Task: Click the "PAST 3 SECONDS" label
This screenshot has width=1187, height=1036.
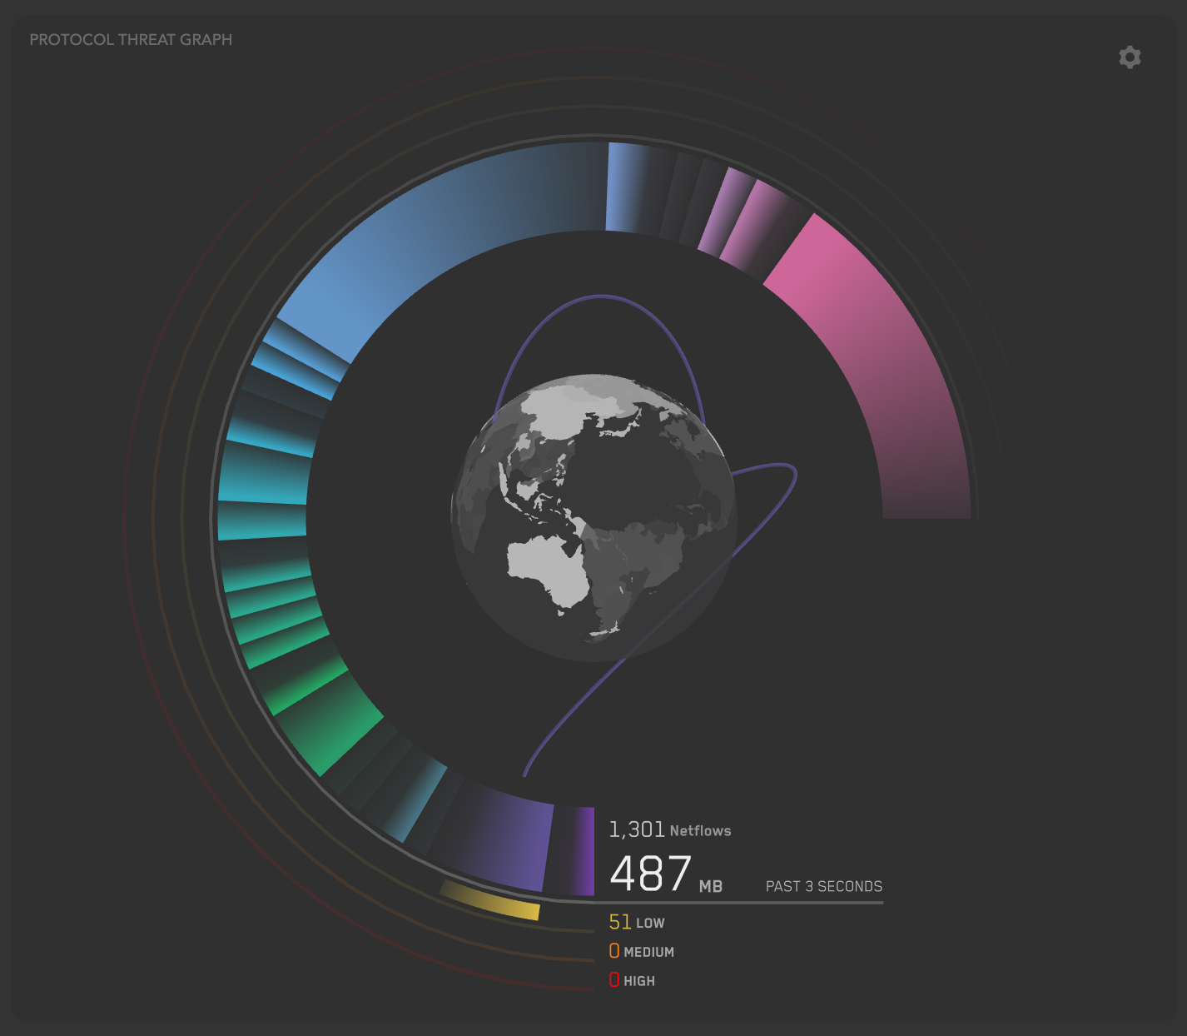Action: click(824, 886)
